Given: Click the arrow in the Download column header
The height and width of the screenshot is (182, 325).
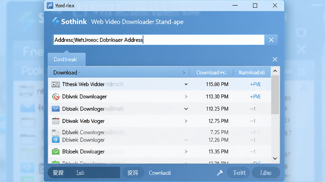Looking at the screenshot, I should (x=184, y=73).
